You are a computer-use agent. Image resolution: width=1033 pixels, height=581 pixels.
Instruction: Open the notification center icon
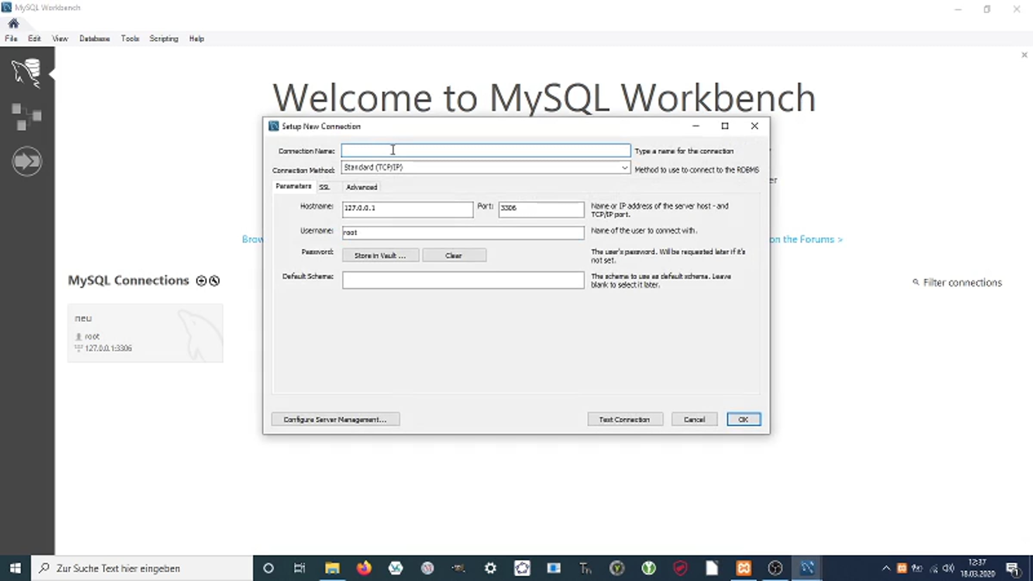click(x=1013, y=569)
